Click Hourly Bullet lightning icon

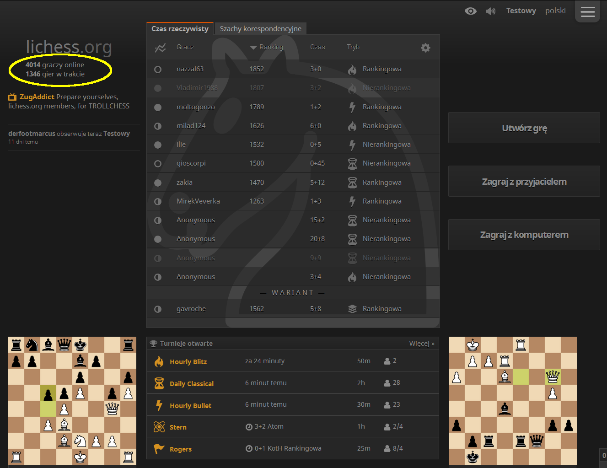pos(159,405)
